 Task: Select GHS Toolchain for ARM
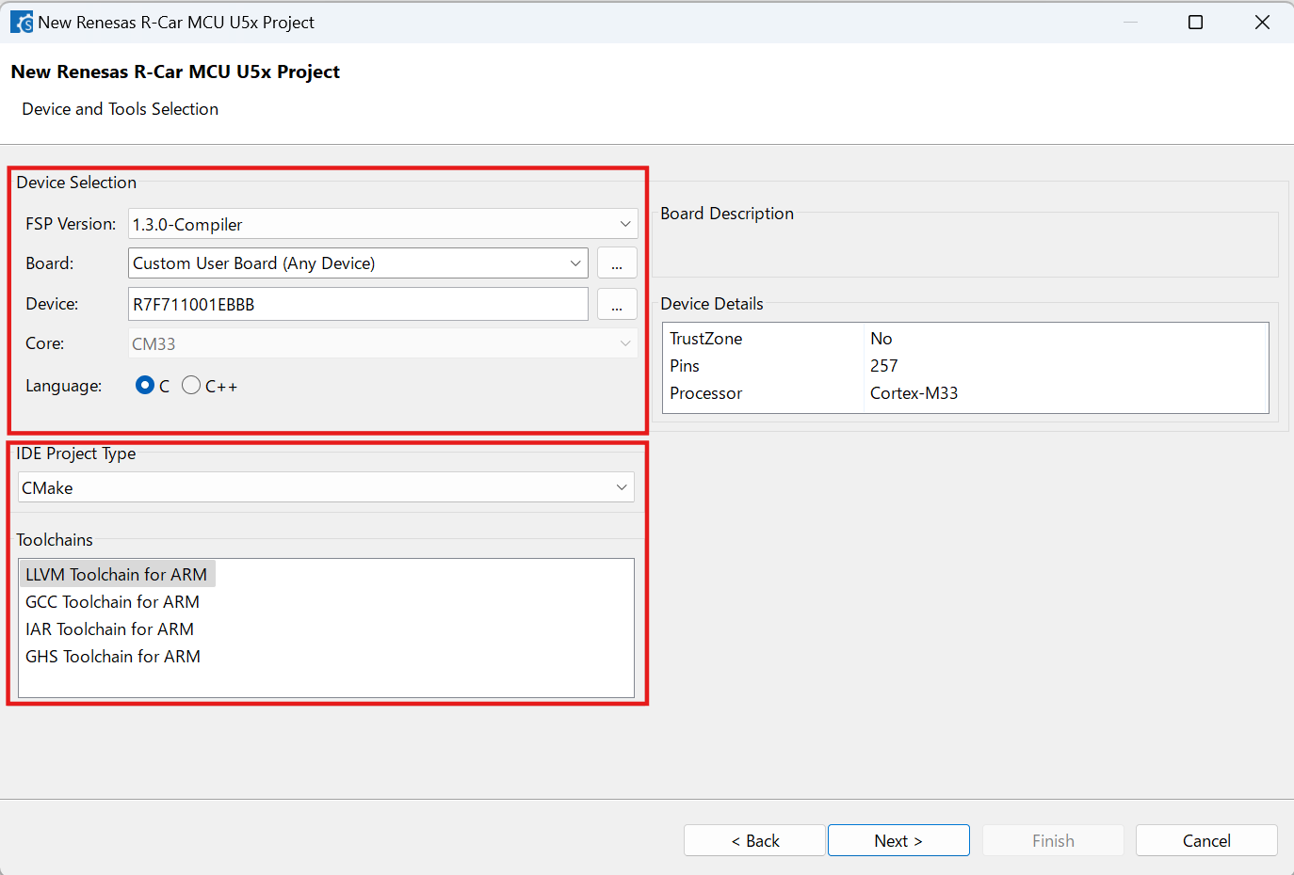pos(113,656)
